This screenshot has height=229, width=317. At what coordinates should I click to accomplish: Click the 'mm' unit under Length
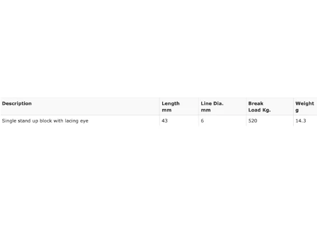[x=167, y=110]
